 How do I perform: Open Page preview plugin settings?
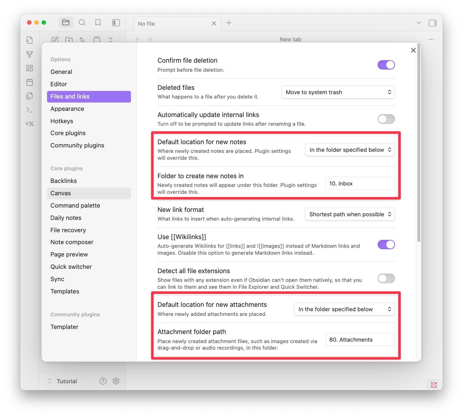[89, 254]
